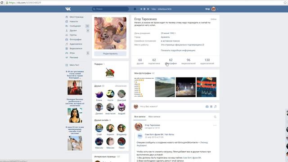The height and width of the screenshot is (162, 288).
Task: Click the music note icon beside Аудиозаписи
Action: (67, 44)
